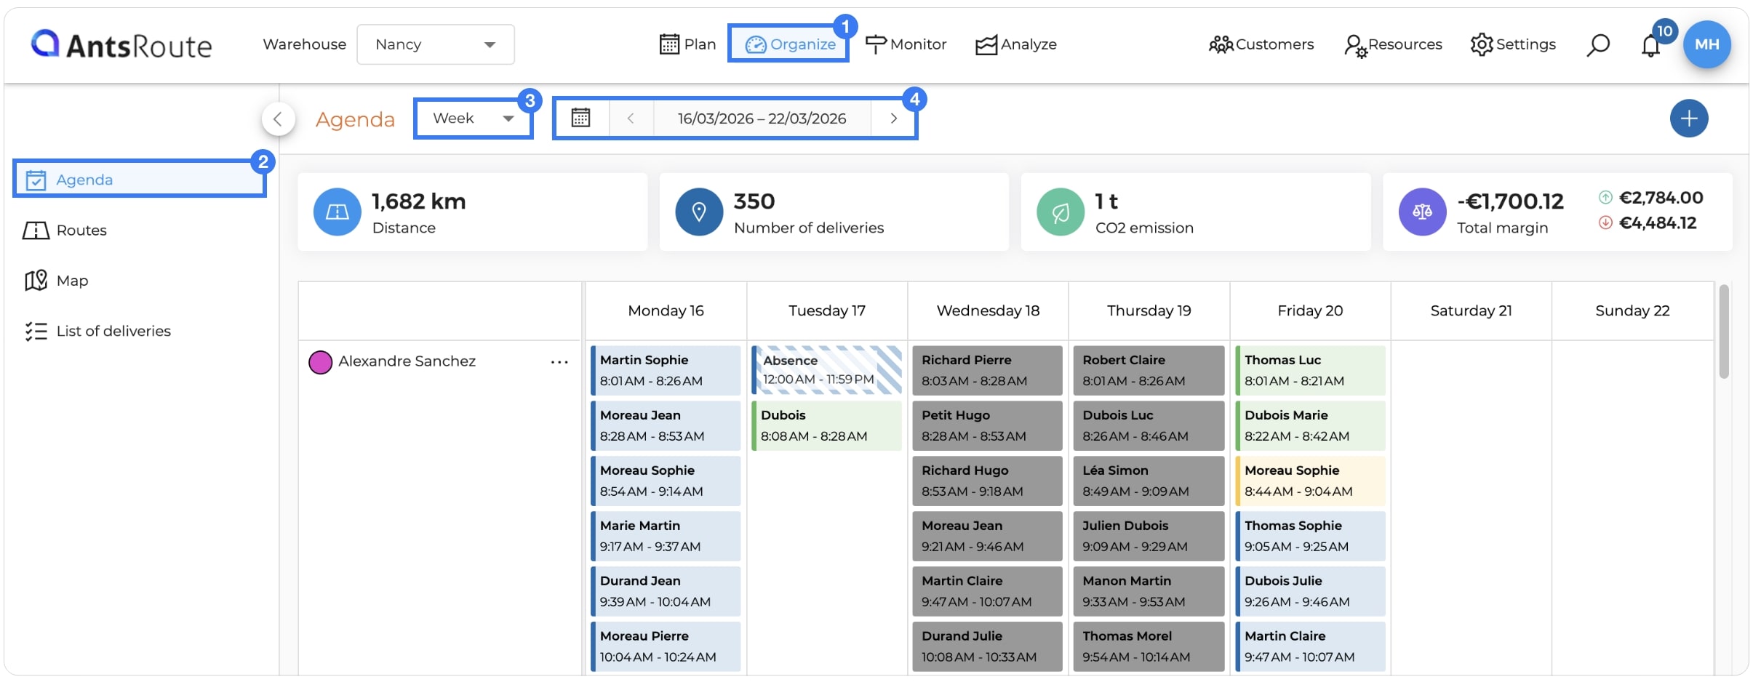Image resolution: width=1753 pixels, height=682 pixels.
Task: Open Martin Sophie 8:01 AM delivery on Monday
Action: (666, 371)
